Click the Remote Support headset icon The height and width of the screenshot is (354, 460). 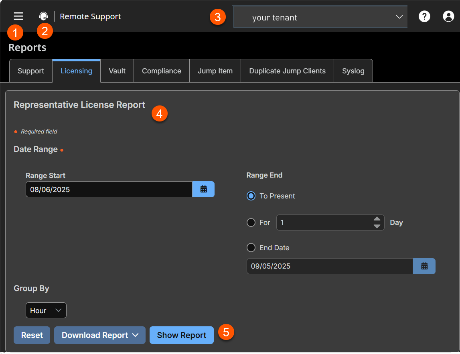coord(43,16)
